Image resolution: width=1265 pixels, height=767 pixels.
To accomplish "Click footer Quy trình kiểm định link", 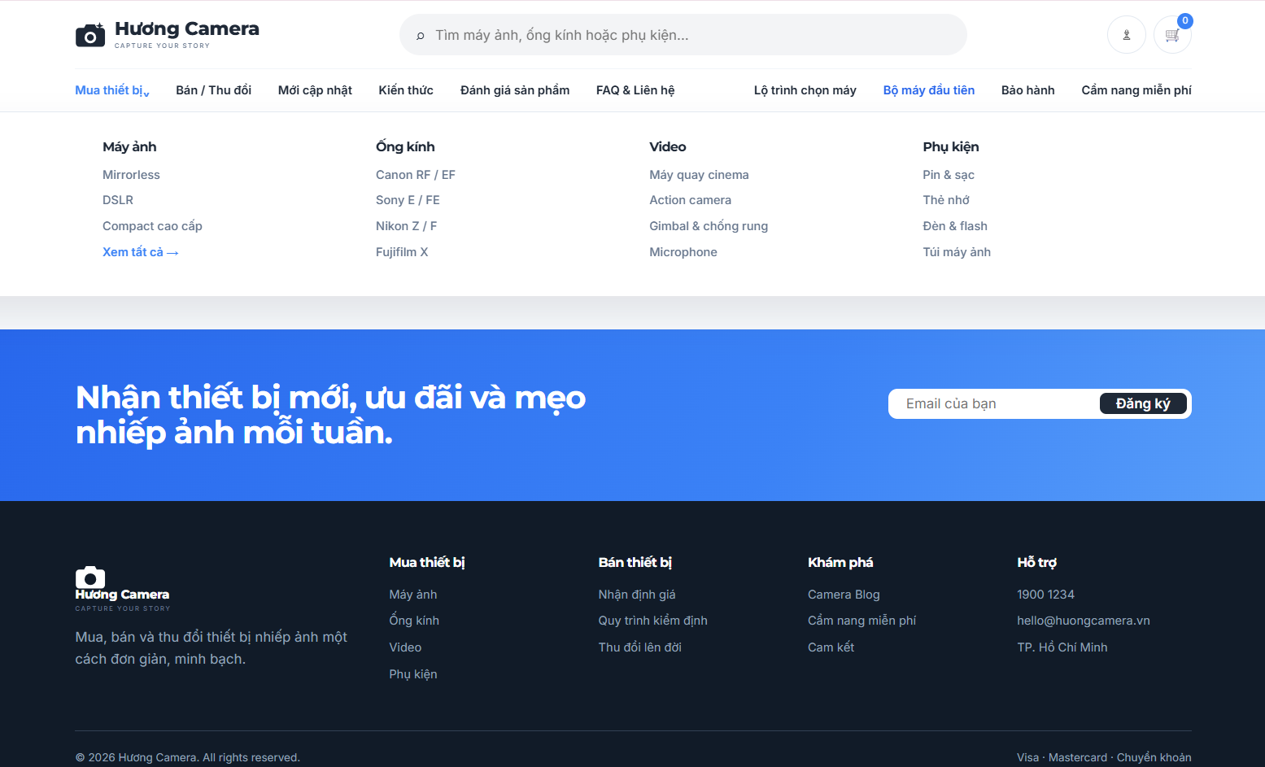I will tap(653, 621).
